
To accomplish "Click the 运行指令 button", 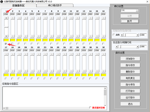I will pyautogui.click(x=130, y=97).
